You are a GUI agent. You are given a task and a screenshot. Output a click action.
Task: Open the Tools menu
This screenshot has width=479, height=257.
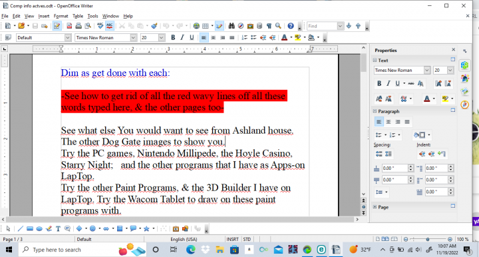[x=92, y=16]
